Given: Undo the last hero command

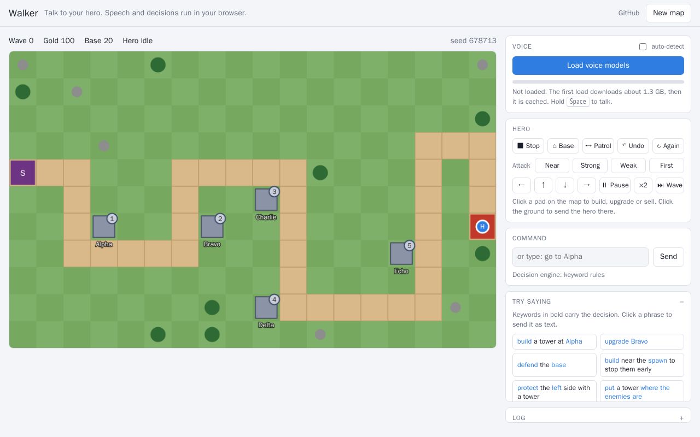Looking at the screenshot, I should (x=633, y=146).
